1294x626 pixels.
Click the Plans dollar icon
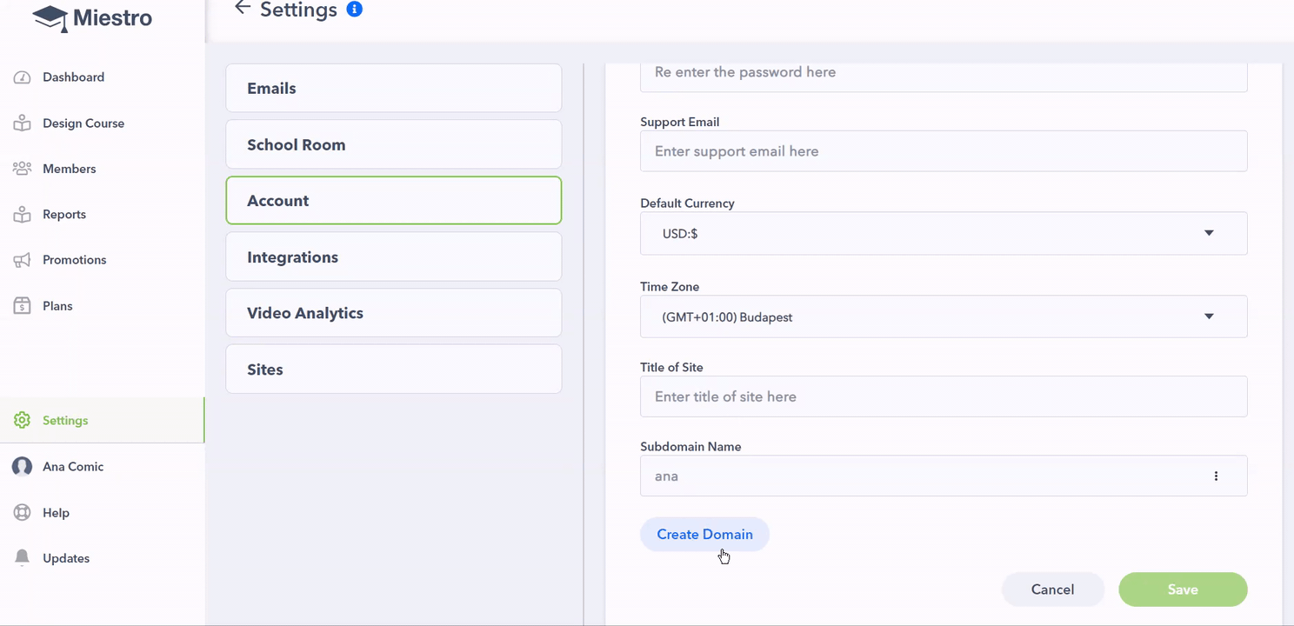(x=22, y=306)
